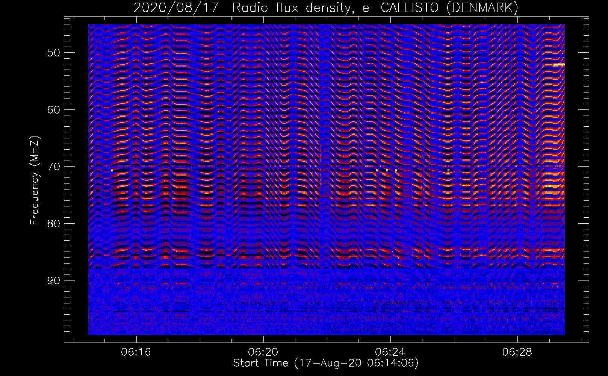Click the plot title "2020/08/17 Radio flux density, e-CALLISTO (DENMARK)"
Screen dimensions: 608x376
click(x=326, y=8)
